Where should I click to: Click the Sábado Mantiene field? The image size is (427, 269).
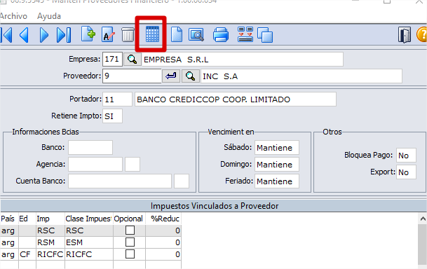[x=277, y=147]
